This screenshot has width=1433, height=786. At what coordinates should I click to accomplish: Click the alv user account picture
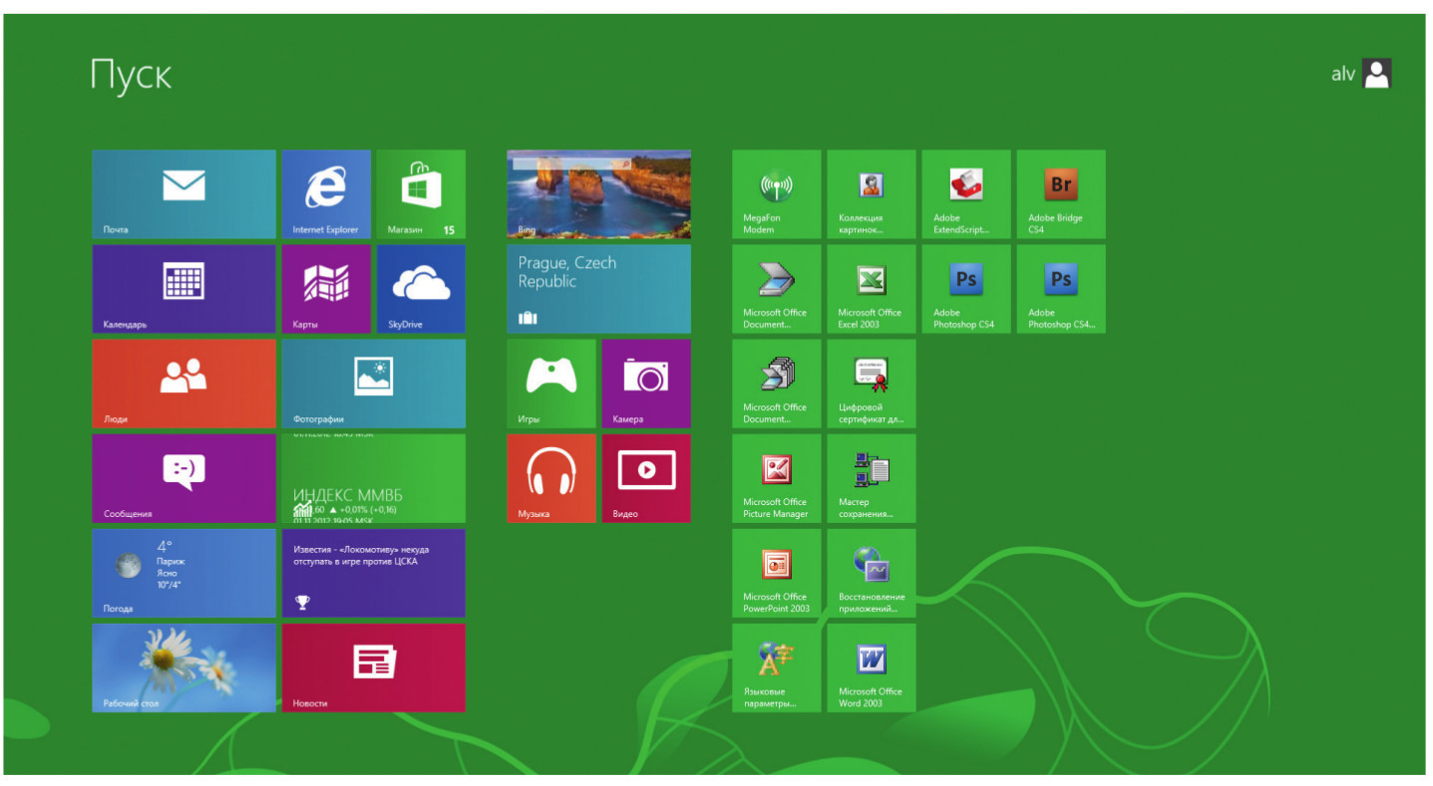click(x=1376, y=74)
